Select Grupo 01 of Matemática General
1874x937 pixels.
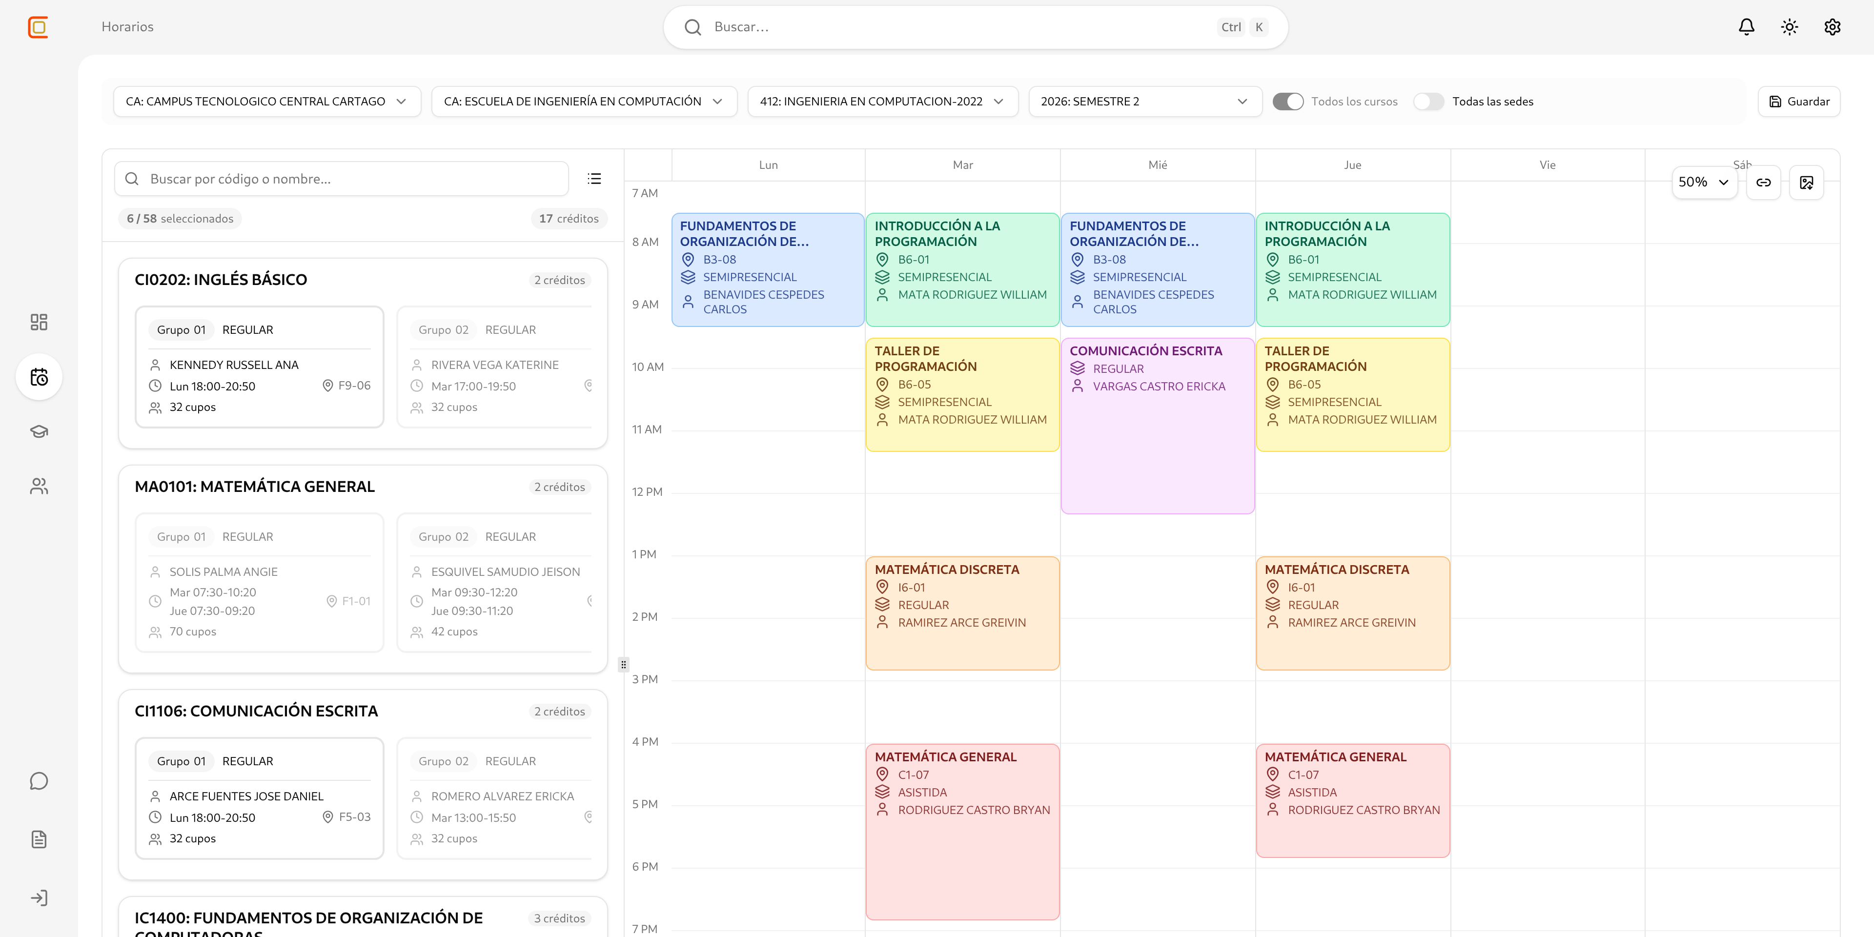coord(260,583)
